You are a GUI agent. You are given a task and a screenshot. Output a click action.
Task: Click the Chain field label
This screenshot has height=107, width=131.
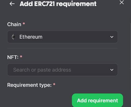coord(14,24)
